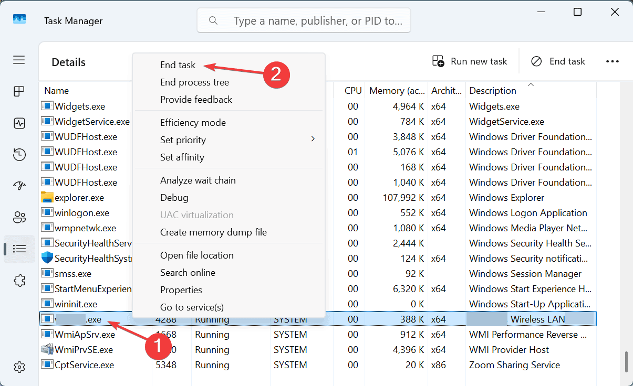Choose End task from context menu

(178, 65)
